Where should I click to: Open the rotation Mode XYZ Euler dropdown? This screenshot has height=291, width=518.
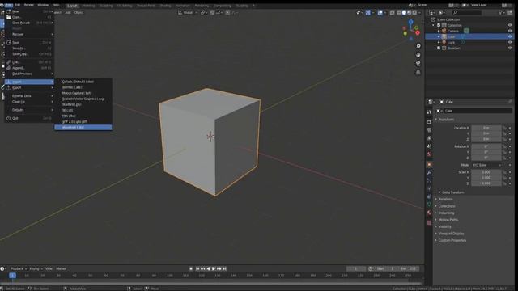[486, 165]
